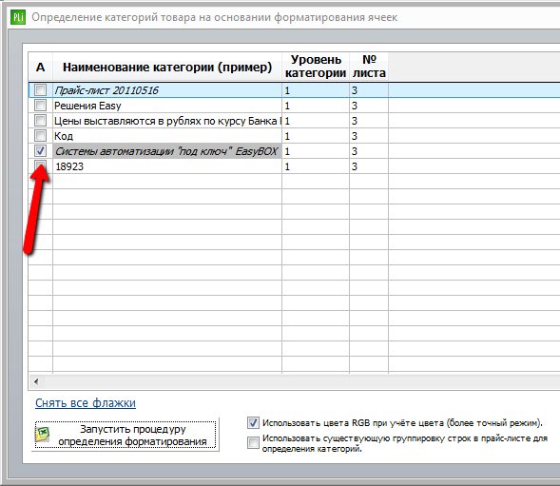Check the box beside the 'Код' row

coord(40,135)
